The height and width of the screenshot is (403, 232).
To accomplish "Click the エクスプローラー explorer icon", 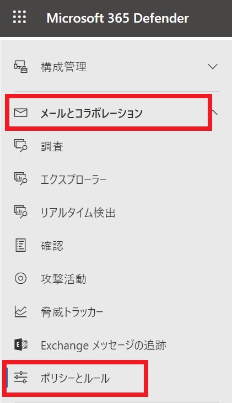I will 20,179.
